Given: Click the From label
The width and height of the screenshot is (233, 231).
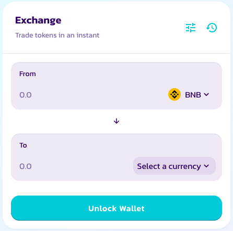Looking at the screenshot, I should tap(28, 74).
